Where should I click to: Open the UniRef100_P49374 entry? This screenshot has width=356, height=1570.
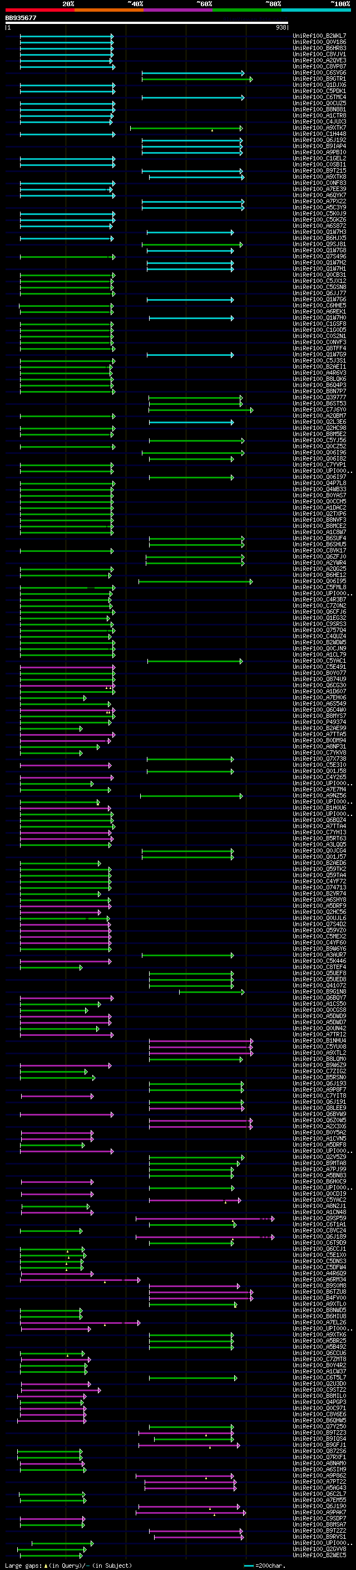point(319,722)
